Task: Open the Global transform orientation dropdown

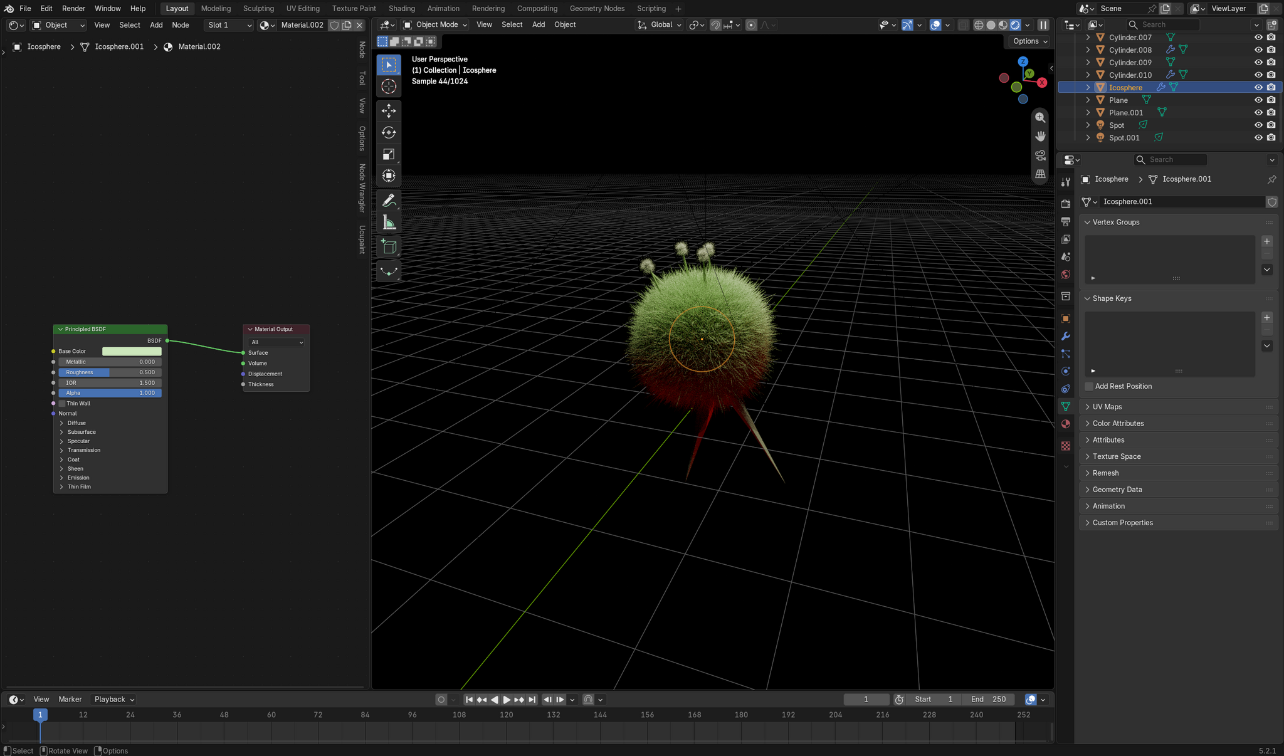Action: pos(659,24)
